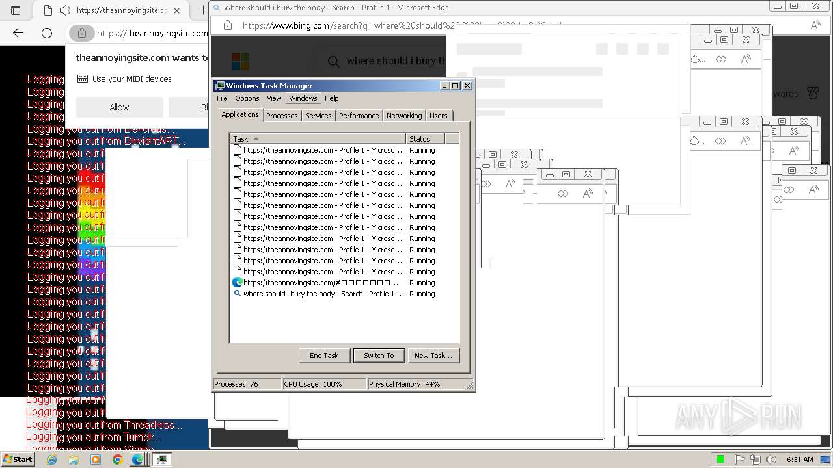Close the theannoyingsite.com browser tab

point(177,10)
